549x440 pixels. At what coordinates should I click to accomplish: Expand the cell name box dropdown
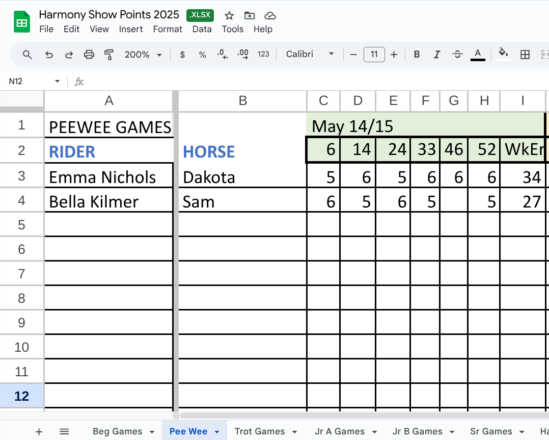click(57, 82)
